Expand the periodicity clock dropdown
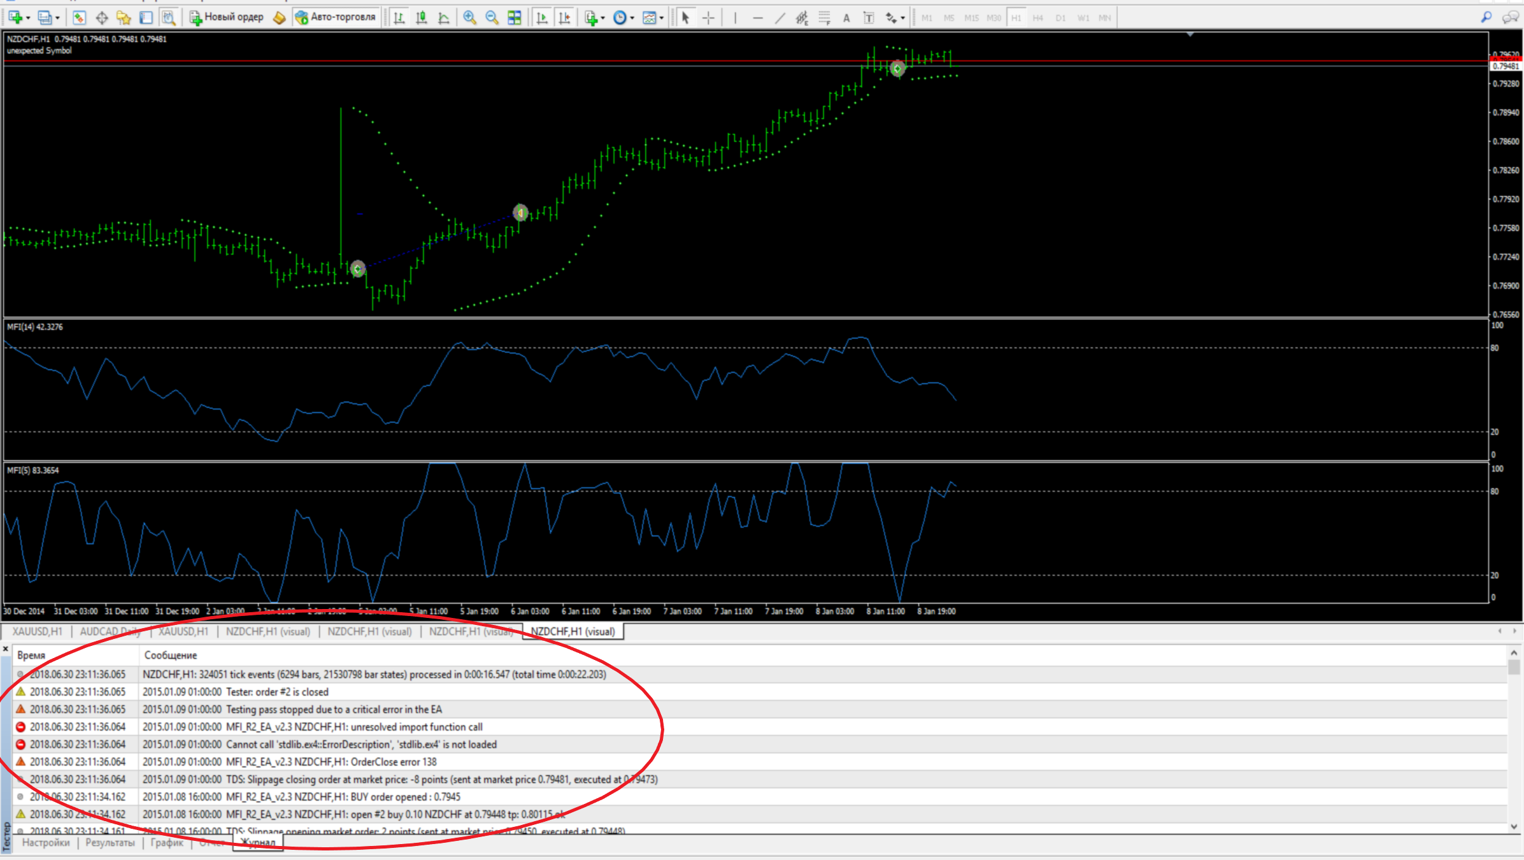1524x860 pixels. coord(632,18)
